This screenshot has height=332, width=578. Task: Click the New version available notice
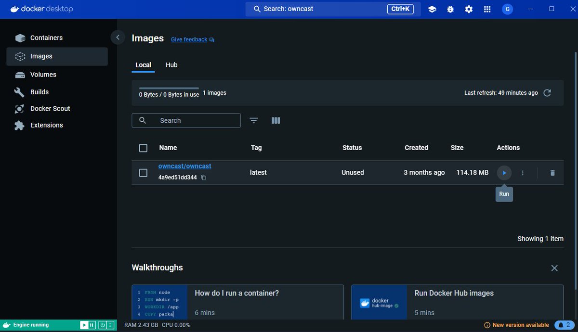pos(516,325)
